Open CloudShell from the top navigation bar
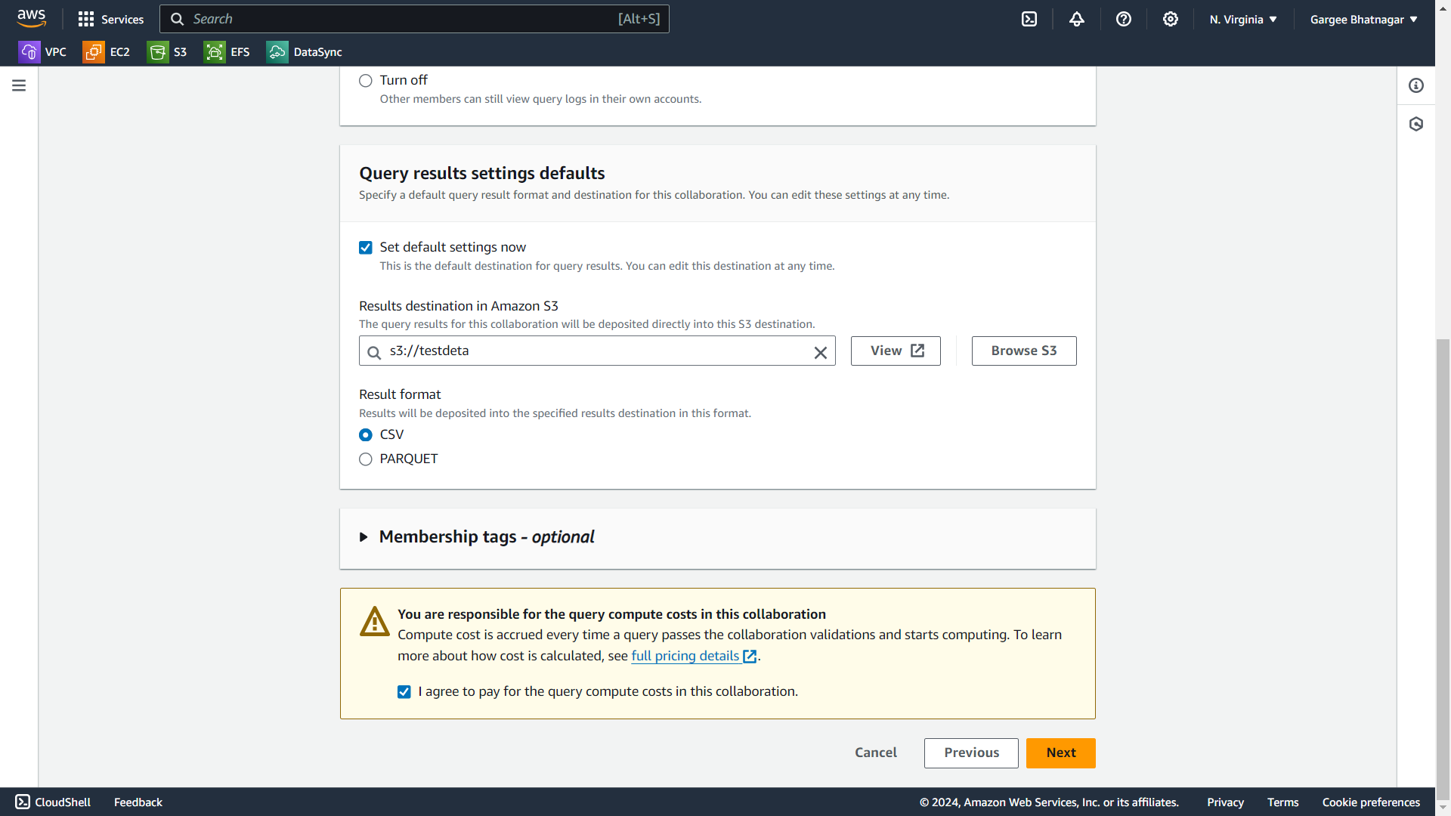 (1029, 19)
